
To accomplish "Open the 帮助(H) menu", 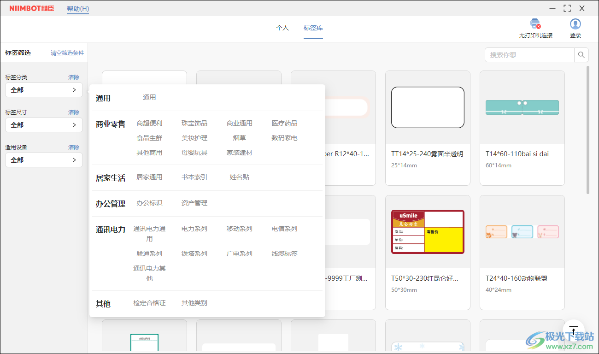I will [78, 9].
